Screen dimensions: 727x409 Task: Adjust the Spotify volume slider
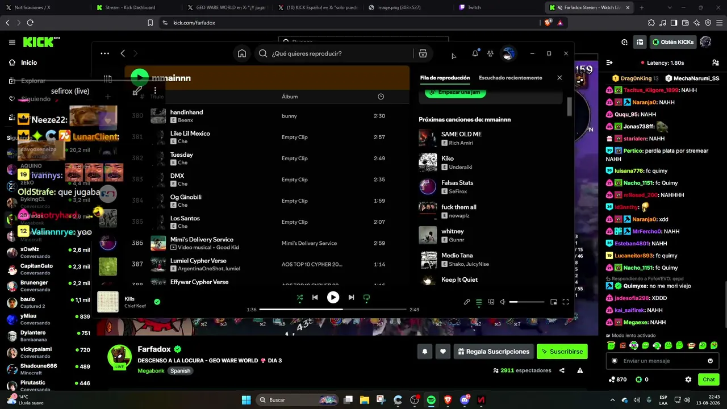pos(527,302)
